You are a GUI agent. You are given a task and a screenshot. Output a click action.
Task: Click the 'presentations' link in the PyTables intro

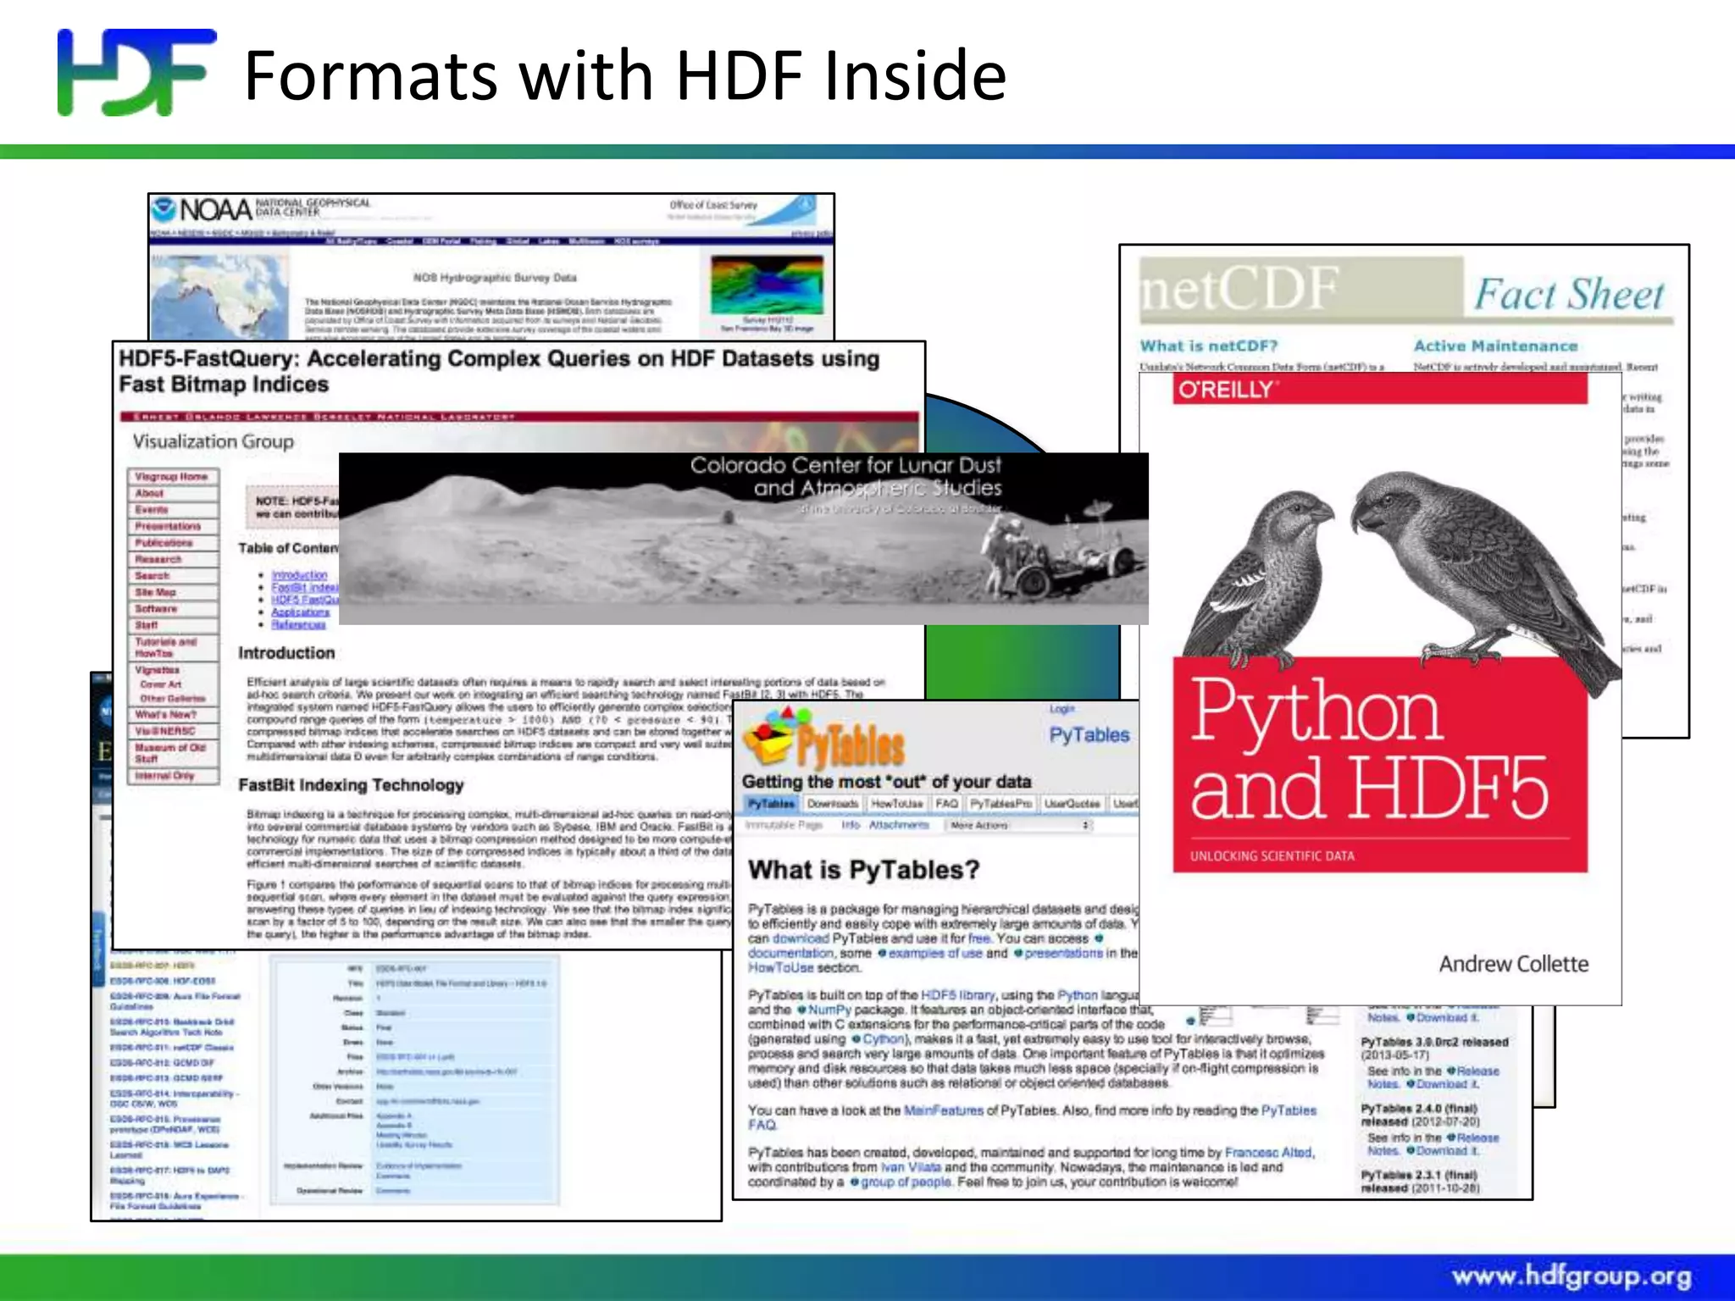tap(1063, 953)
